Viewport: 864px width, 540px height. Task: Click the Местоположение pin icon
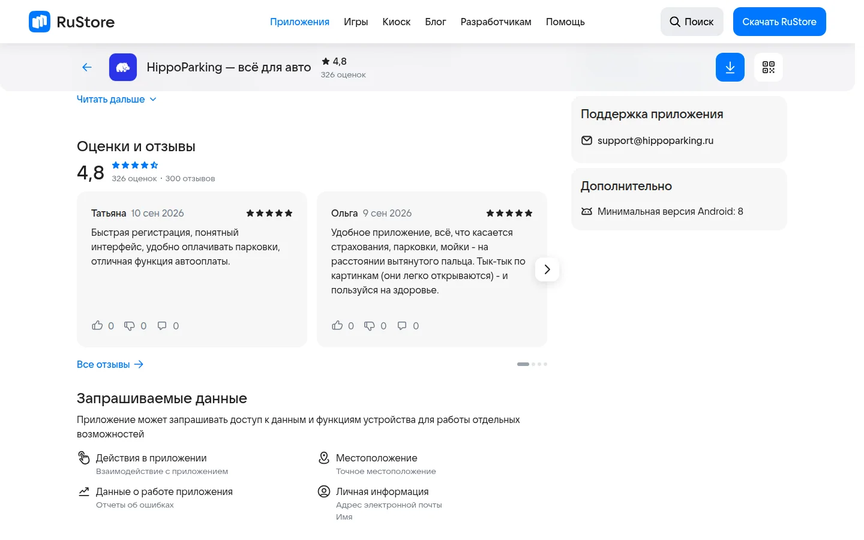click(x=324, y=458)
